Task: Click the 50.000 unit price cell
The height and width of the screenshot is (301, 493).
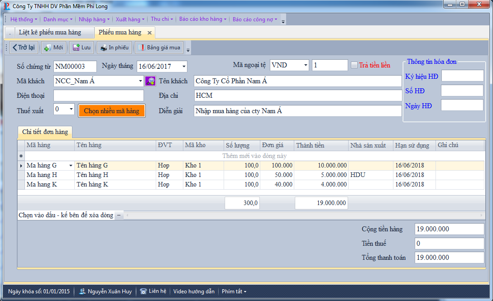Action: pos(277,175)
